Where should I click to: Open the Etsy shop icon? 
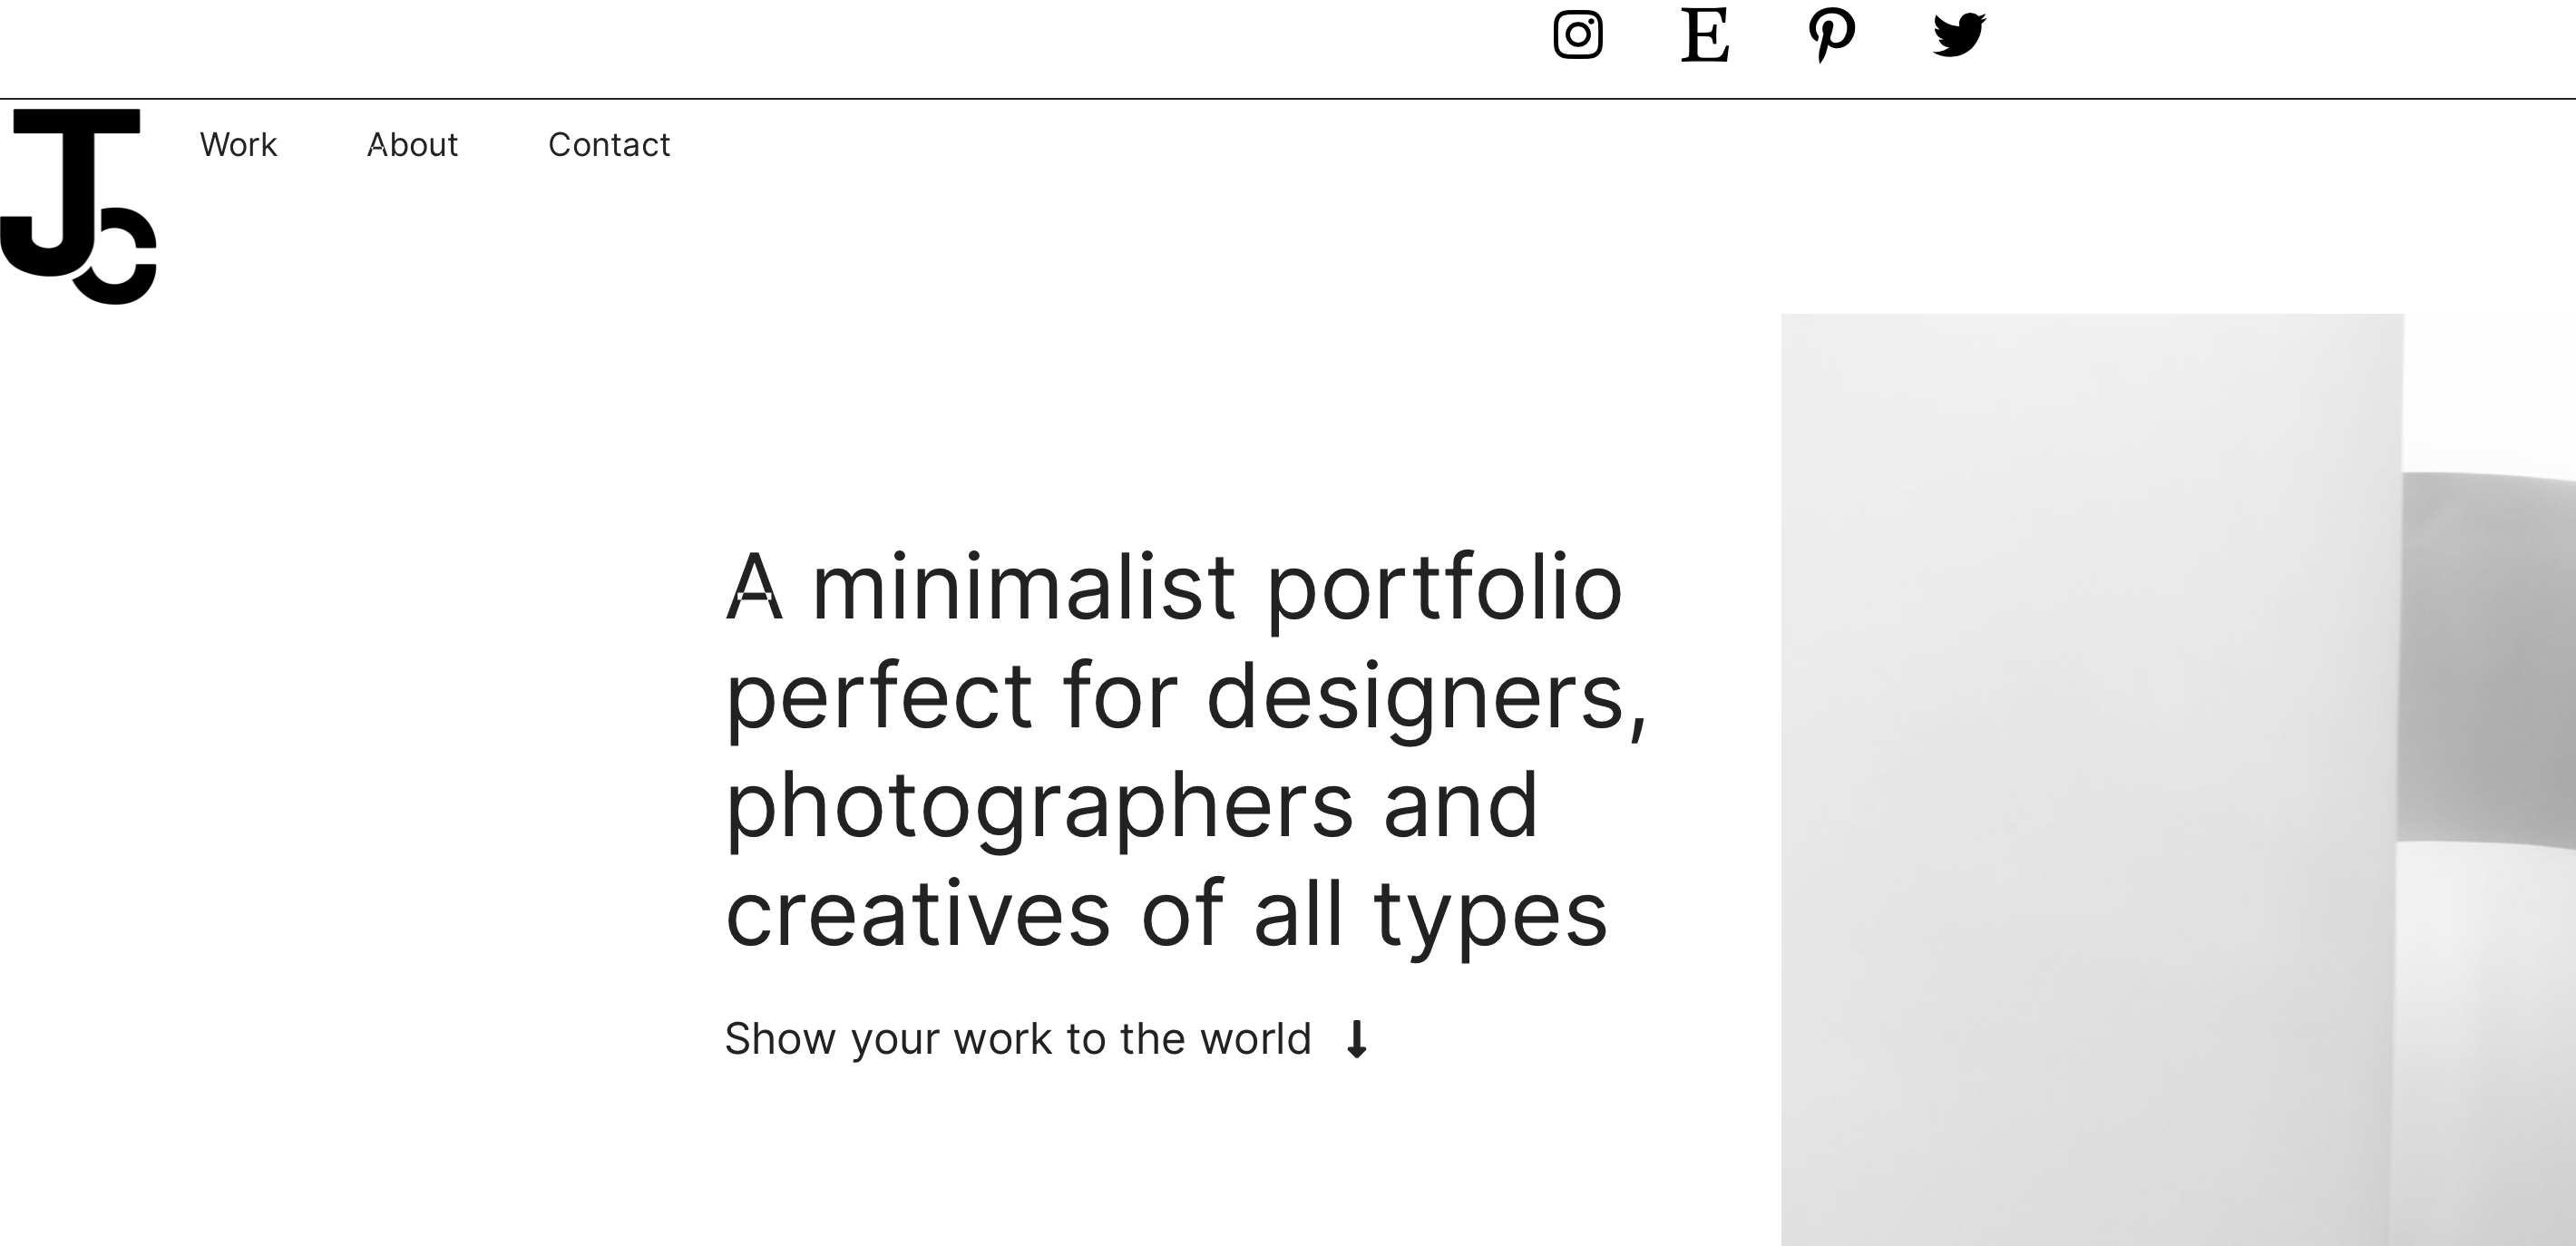(x=1705, y=35)
